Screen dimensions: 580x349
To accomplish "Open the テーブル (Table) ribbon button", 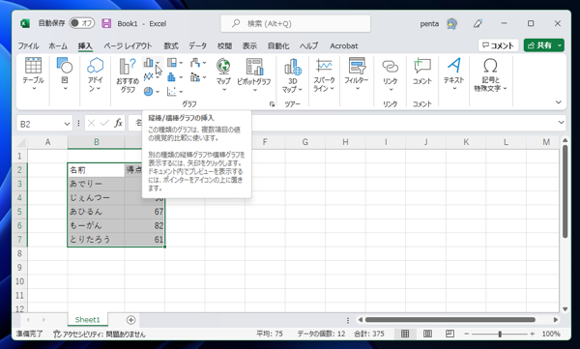I will click(x=33, y=74).
